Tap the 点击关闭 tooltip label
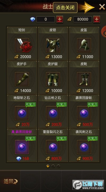 tap(65, 7)
